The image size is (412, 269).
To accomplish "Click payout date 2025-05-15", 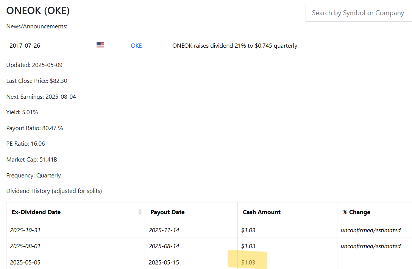I will coord(164,263).
